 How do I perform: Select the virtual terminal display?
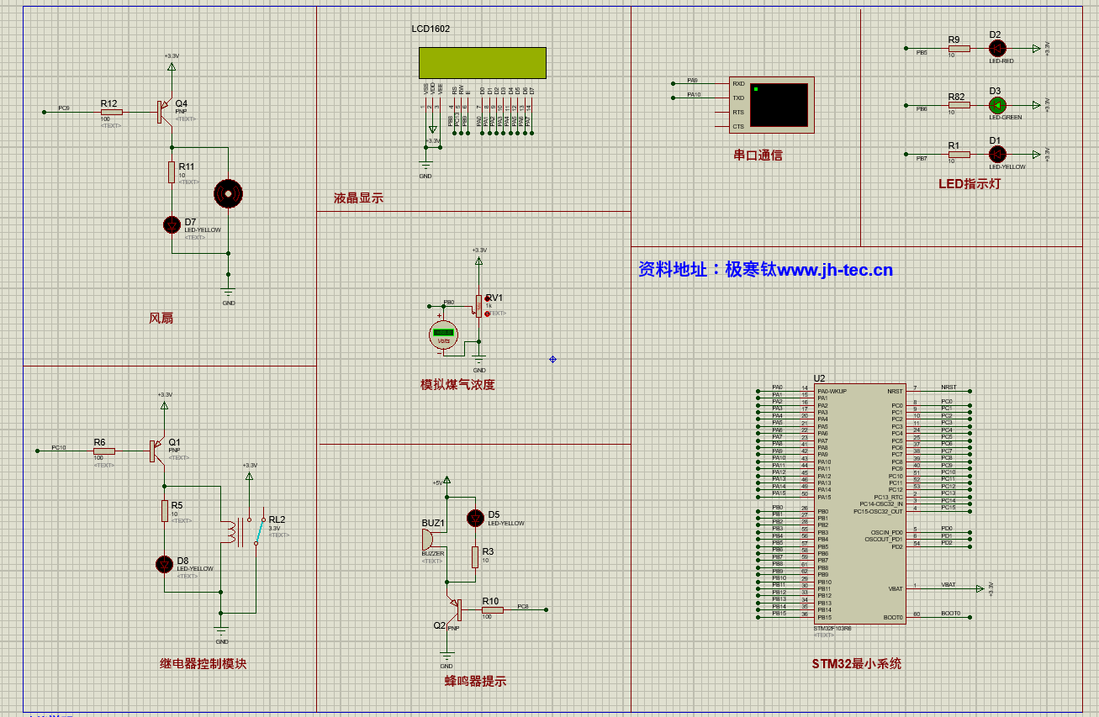click(779, 104)
